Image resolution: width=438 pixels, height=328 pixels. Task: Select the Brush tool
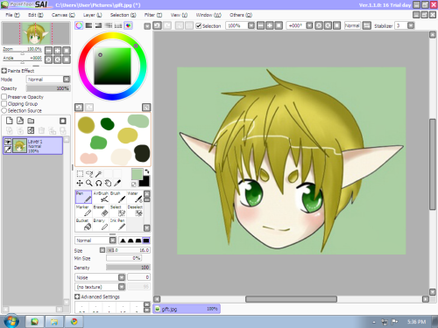tap(117, 197)
